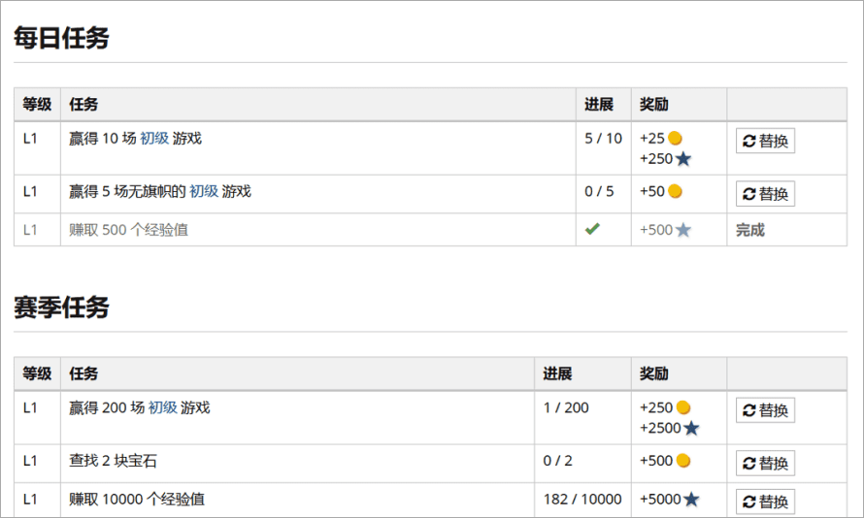Open 初级 link in win 200 games quest

click(162, 407)
